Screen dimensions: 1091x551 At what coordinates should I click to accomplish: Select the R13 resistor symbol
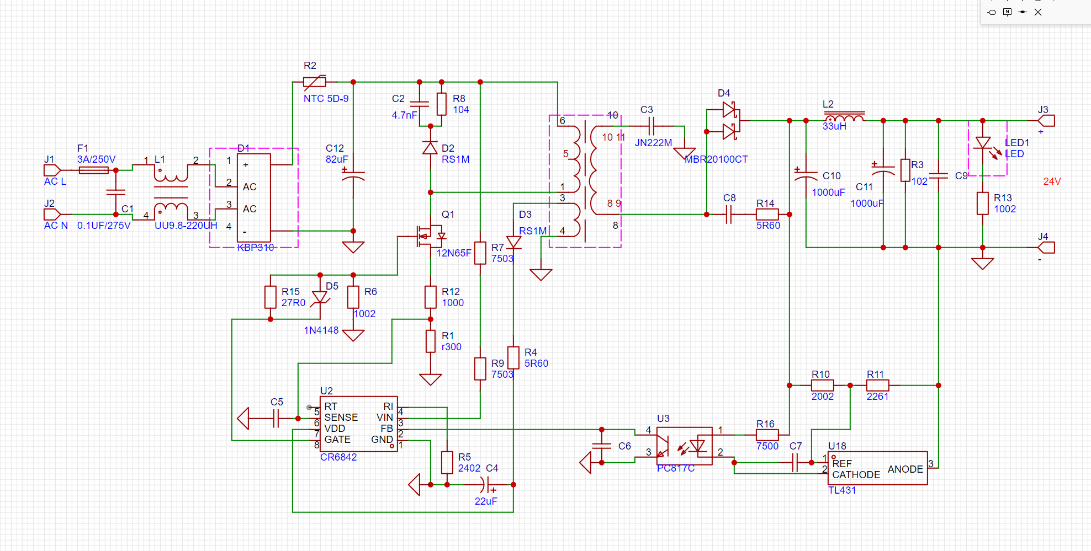coord(983,203)
